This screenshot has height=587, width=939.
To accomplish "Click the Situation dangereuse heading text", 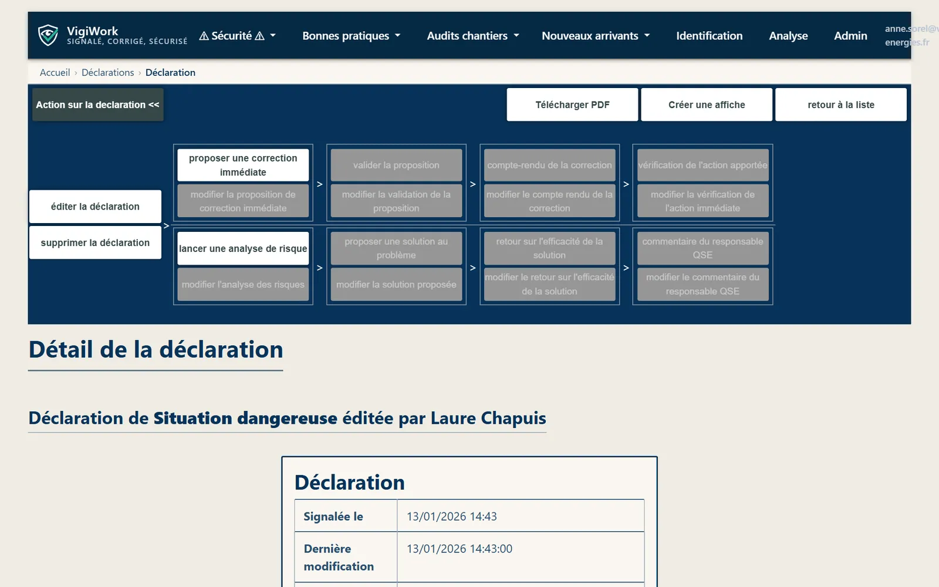I will click(245, 418).
